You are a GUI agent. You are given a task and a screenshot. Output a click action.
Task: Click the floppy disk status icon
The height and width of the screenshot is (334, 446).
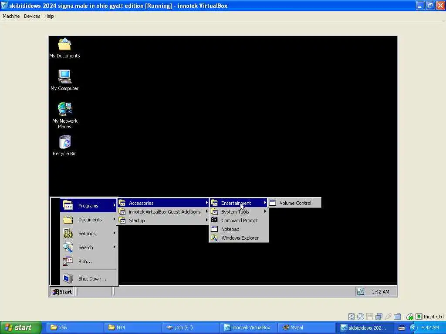370,317
